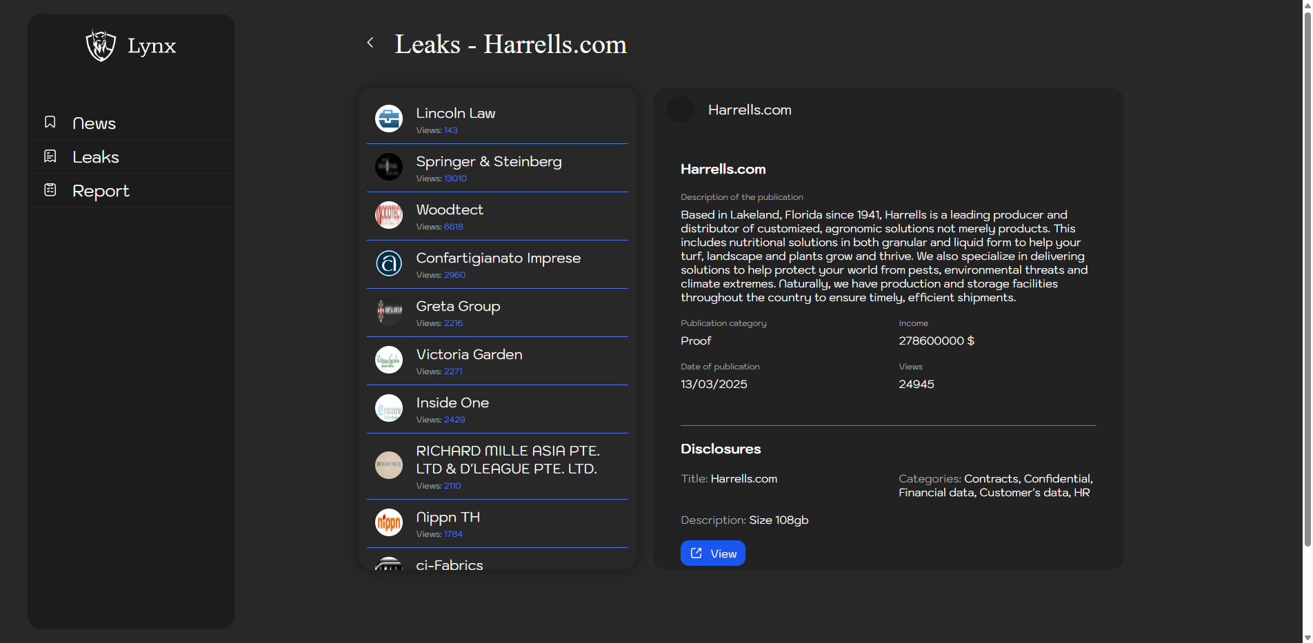Click the Springer & Steinberg dark avatar
The image size is (1313, 643).
click(389, 167)
